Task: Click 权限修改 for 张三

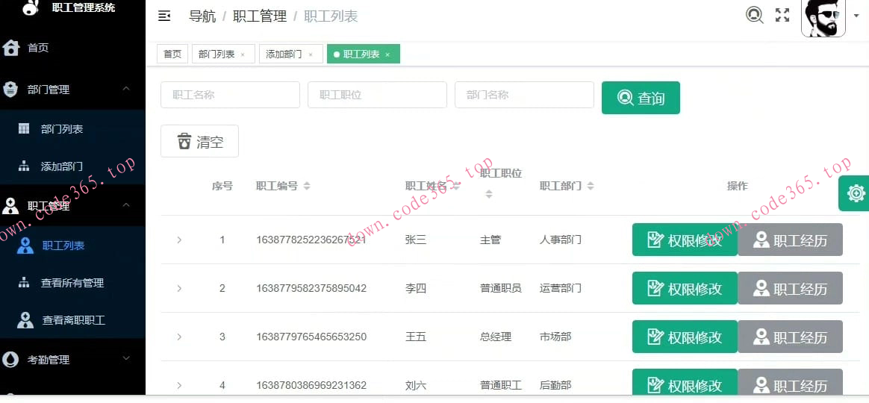Action: click(x=685, y=240)
